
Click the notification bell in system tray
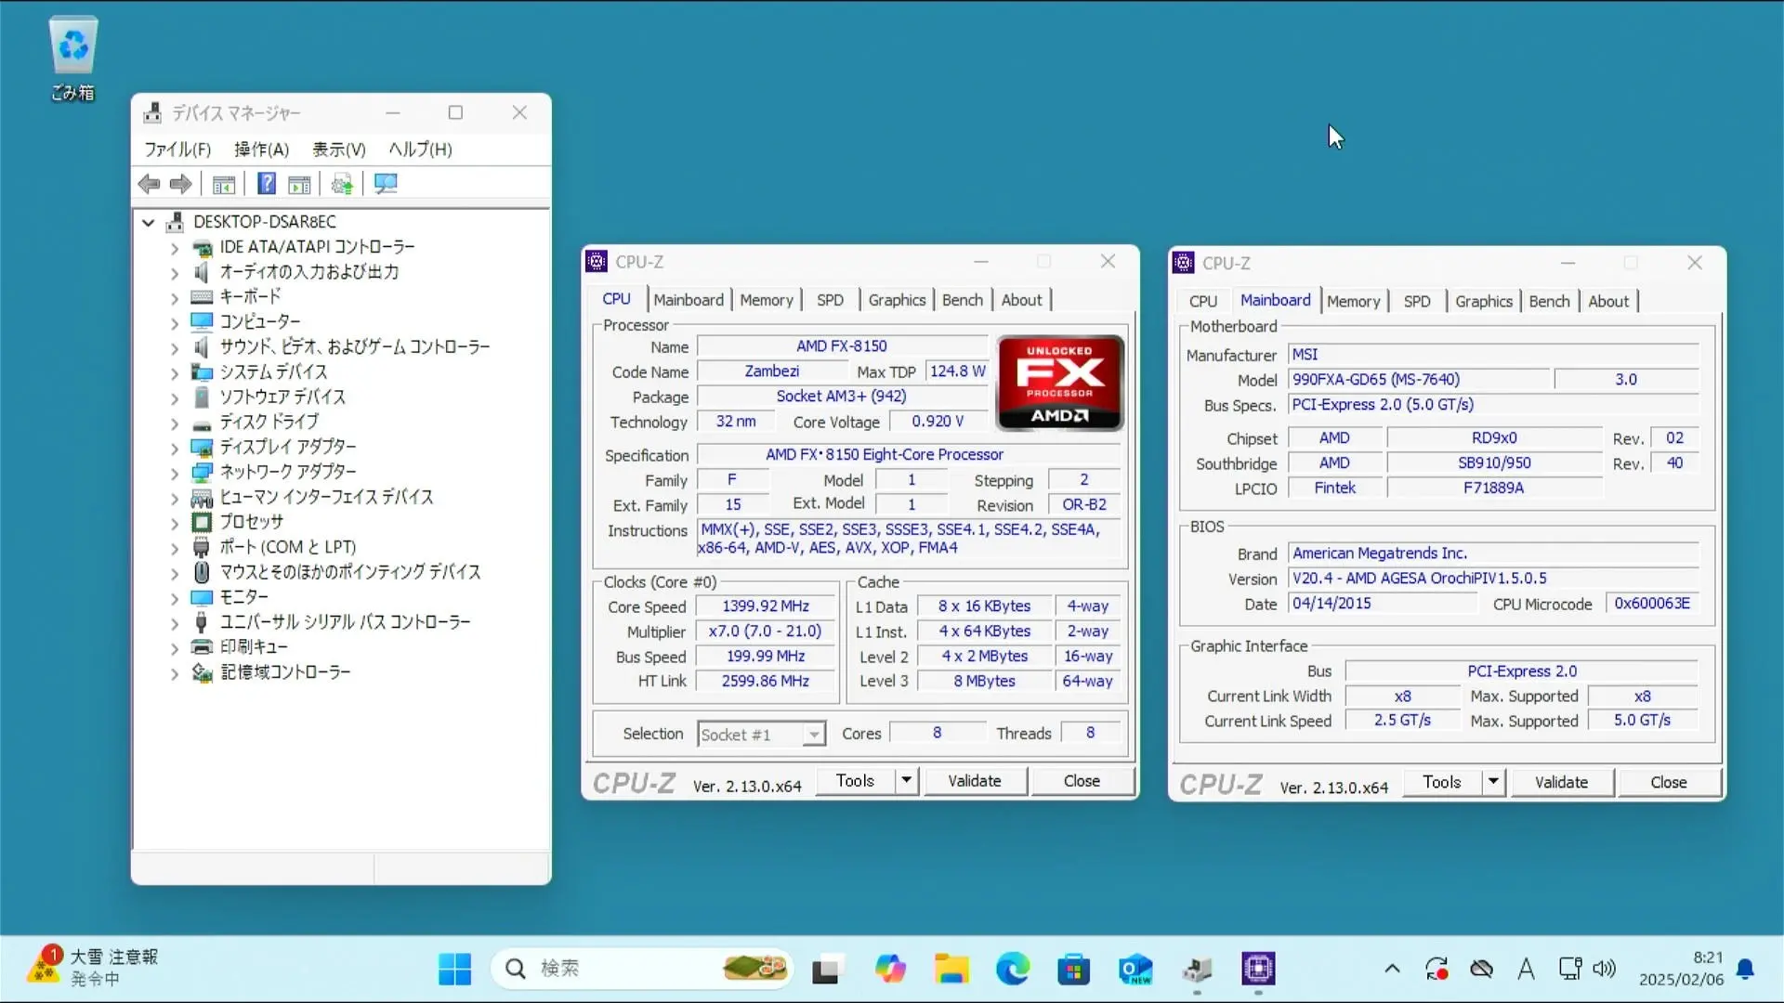tap(1745, 969)
